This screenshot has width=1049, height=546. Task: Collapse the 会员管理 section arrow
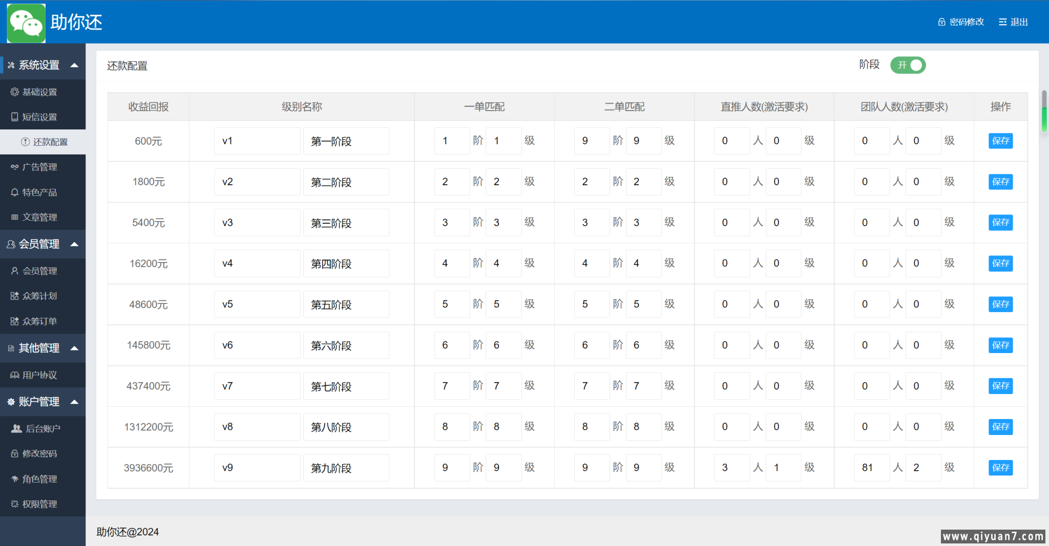point(74,244)
